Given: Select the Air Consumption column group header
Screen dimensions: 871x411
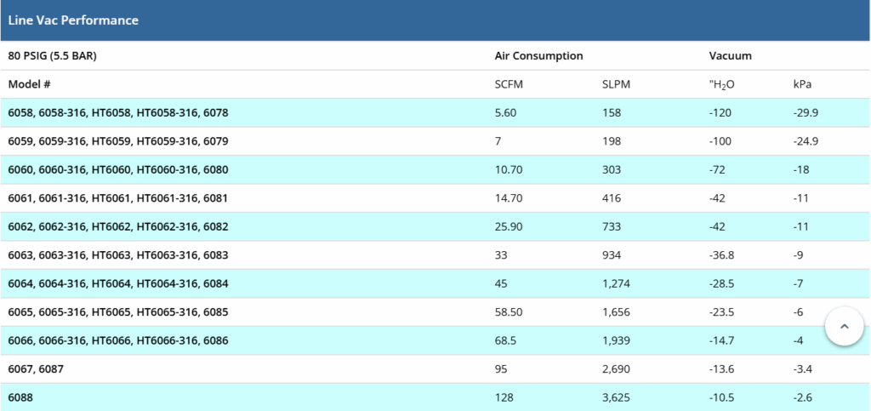Looking at the screenshot, I should (538, 55).
